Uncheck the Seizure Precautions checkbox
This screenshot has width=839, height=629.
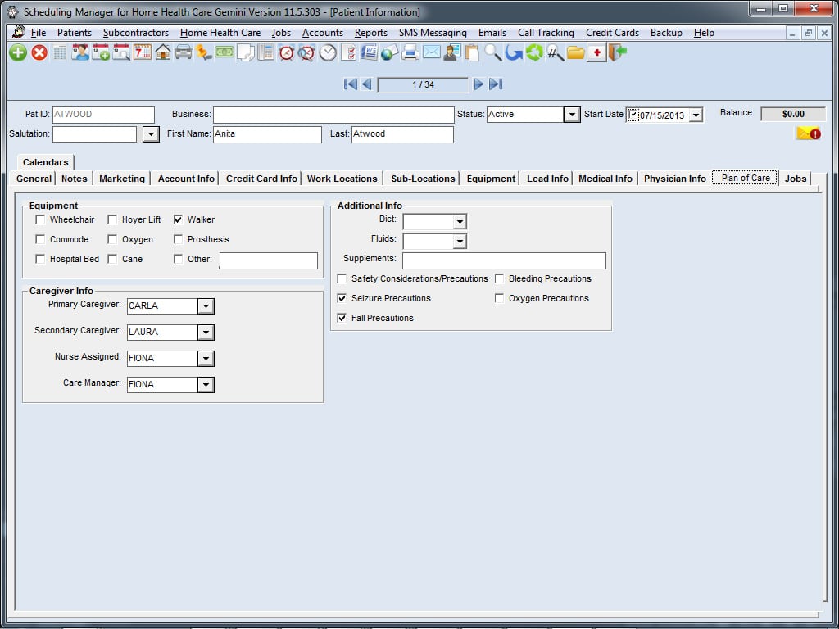coord(342,298)
